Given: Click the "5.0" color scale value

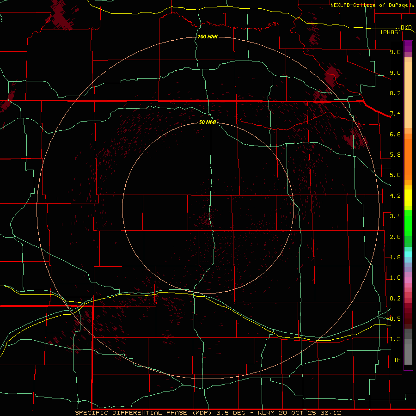Looking at the screenshot, I should click(395, 175).
